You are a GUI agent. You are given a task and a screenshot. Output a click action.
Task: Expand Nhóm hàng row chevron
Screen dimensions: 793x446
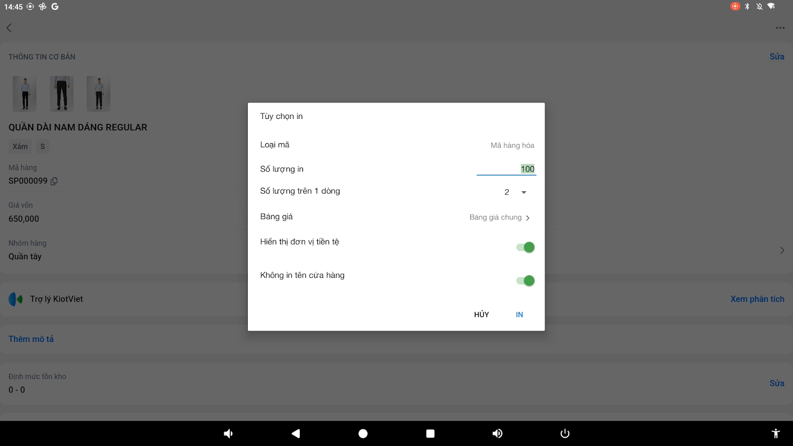pos(782,251)
